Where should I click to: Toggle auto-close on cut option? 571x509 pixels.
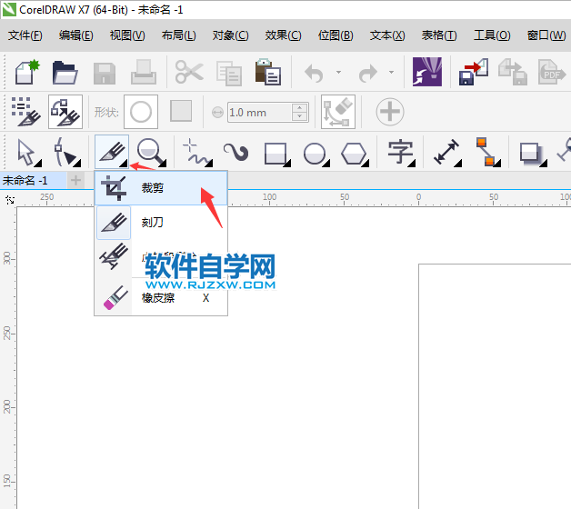(x=65, y=112)
